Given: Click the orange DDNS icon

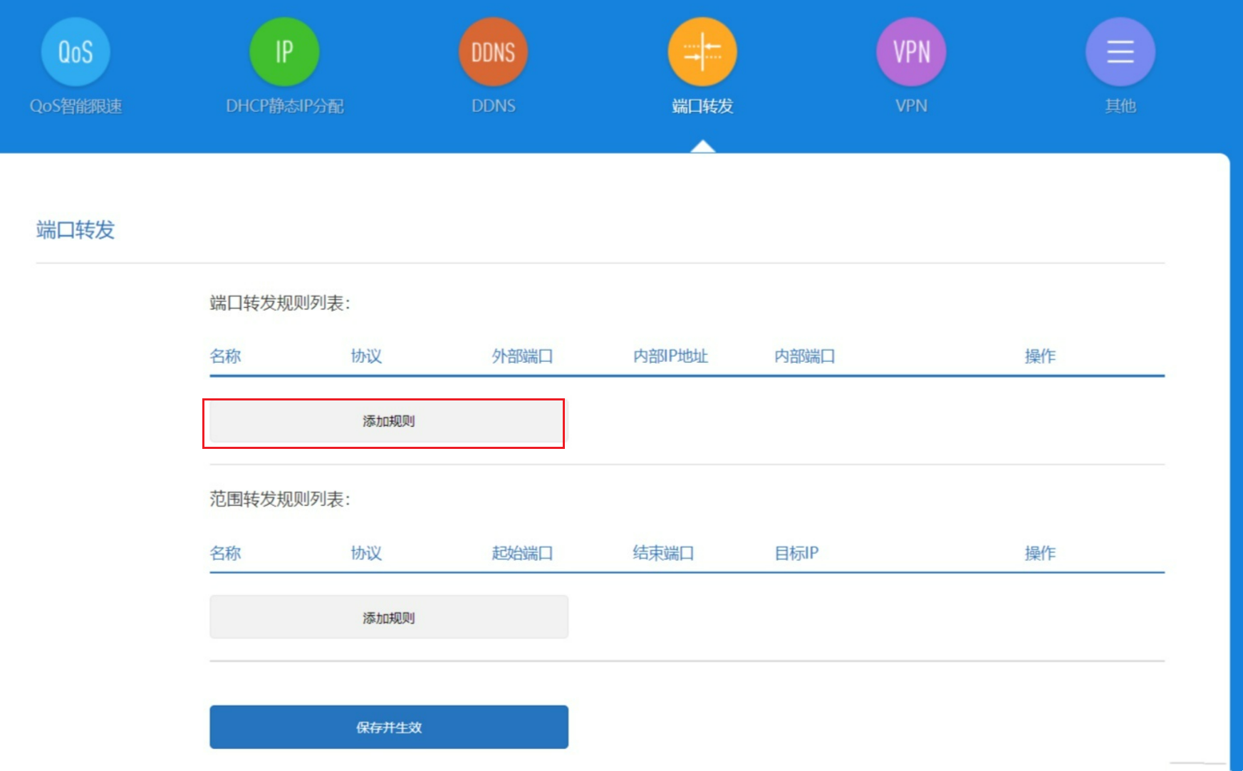Looking at the screenshot, I should 493,51.
